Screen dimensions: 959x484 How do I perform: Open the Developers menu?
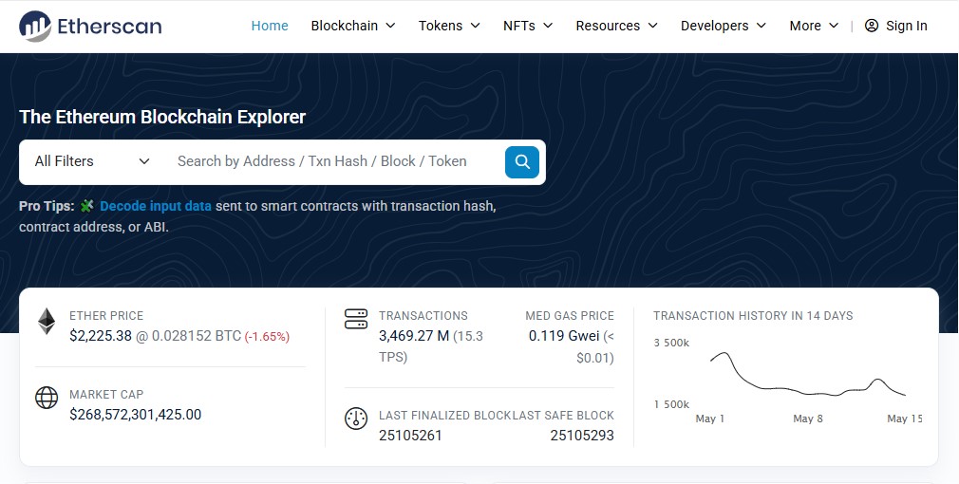[x=723, y=26]
